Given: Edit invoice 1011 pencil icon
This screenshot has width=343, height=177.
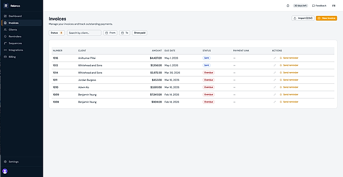Looking at the screenshot, I should pos(275,80).
